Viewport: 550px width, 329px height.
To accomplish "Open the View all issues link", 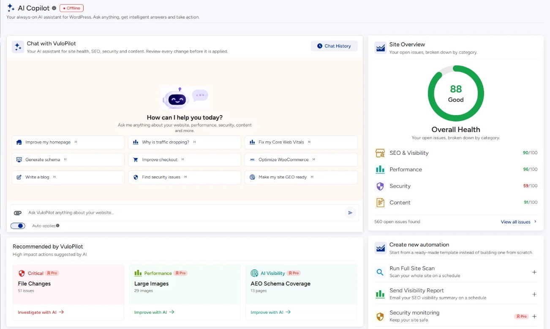I will 519,222.
